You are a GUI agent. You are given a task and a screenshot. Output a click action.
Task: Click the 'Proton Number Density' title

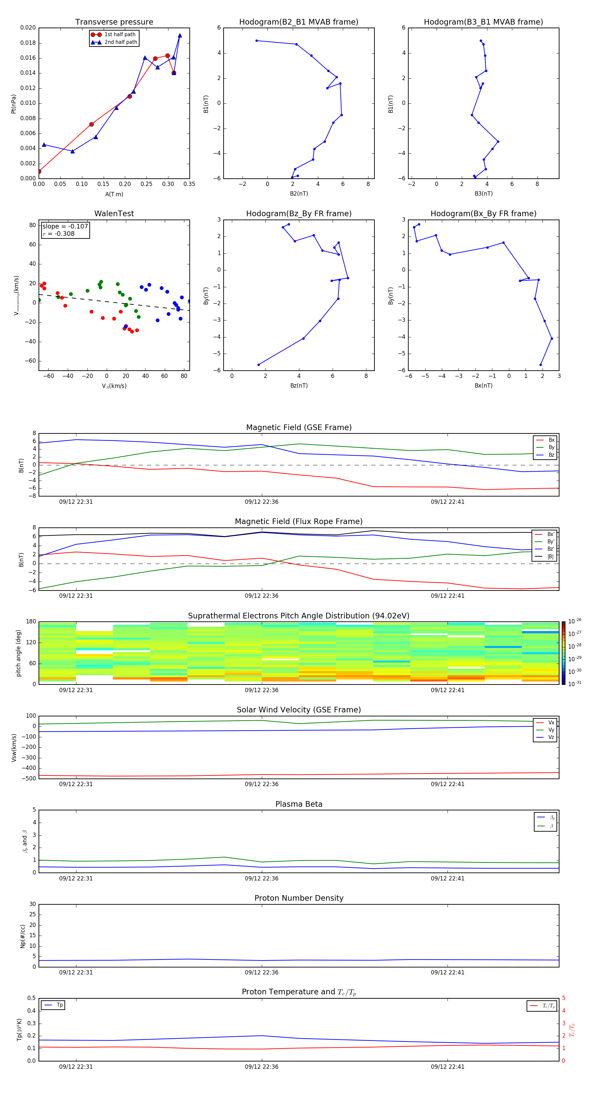299,898
